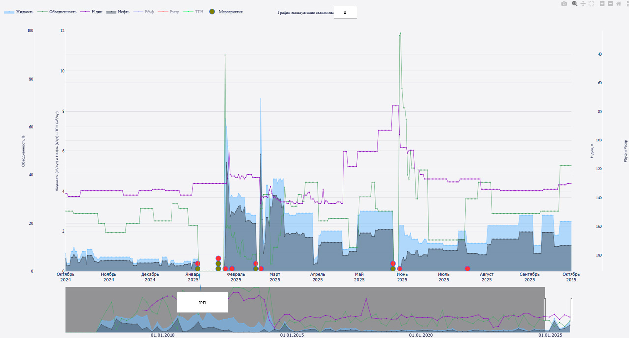Click the Zoom in plus button
The image size is (629, 338).
(602, 4)
